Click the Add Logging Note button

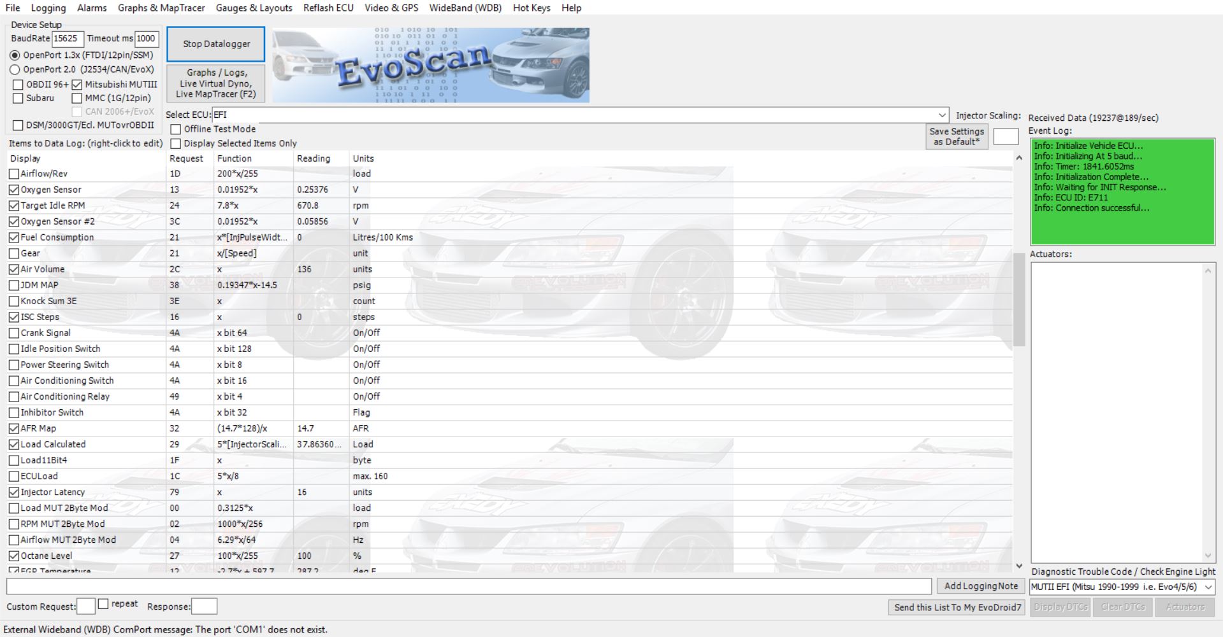[x=981, y=586]
